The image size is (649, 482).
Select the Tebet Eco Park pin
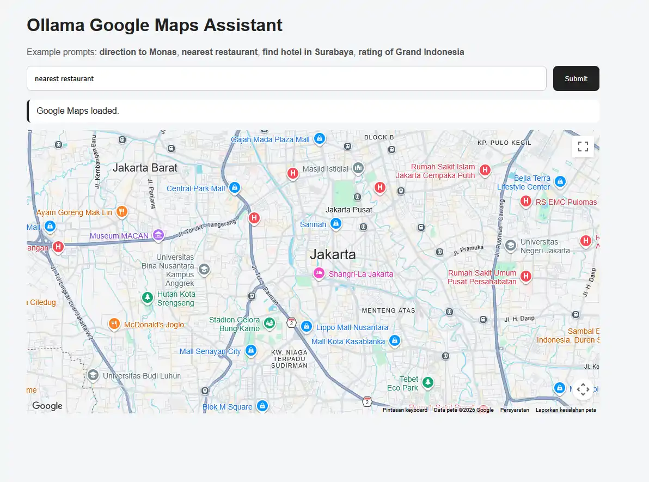pos(428,382)
